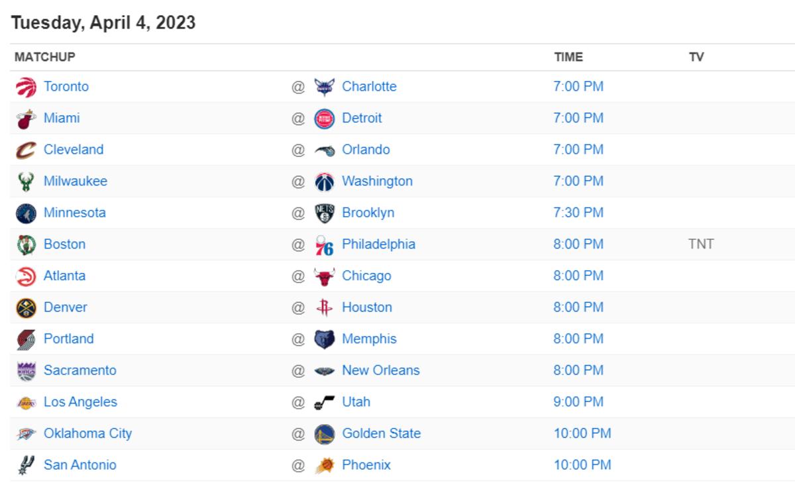Click the Chicago Bulls logo icon
This screenshot has width=795, height=483.
click(x=324, y=276)
